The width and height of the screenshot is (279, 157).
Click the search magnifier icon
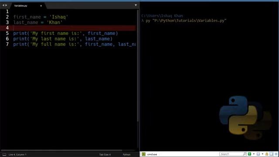tap(245, 154)
